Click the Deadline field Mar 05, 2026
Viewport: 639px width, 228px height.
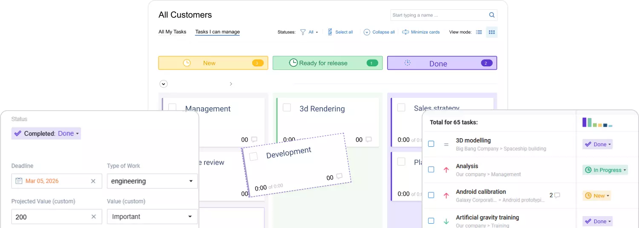coord(57,181)
